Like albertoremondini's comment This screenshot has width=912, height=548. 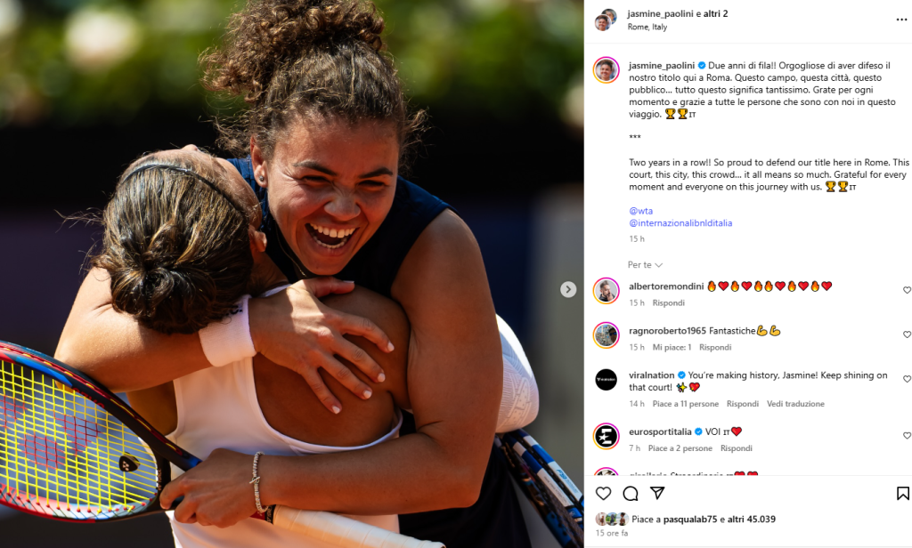[906, 290]
